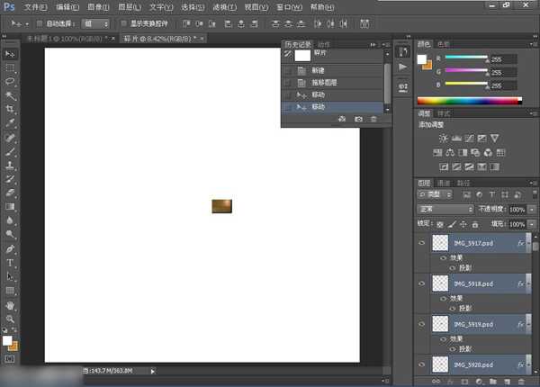Viewport: 540px width, 387px height.
Task: Open the auto-select 组 dropdown
Action: click(96, 23)
